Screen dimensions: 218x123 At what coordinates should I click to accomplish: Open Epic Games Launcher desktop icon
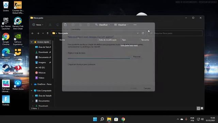click(6, 23)
